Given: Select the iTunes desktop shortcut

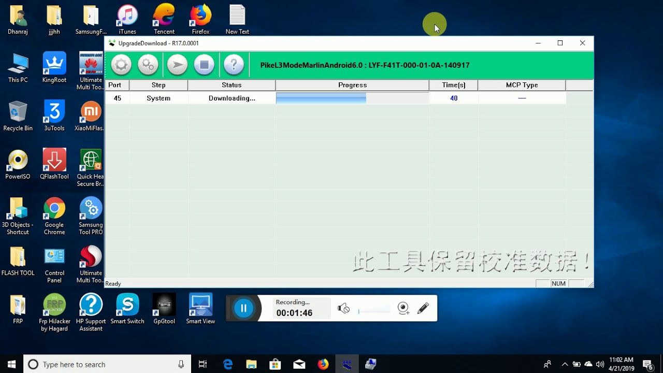Looking at the screenshot, I should 127,20.
